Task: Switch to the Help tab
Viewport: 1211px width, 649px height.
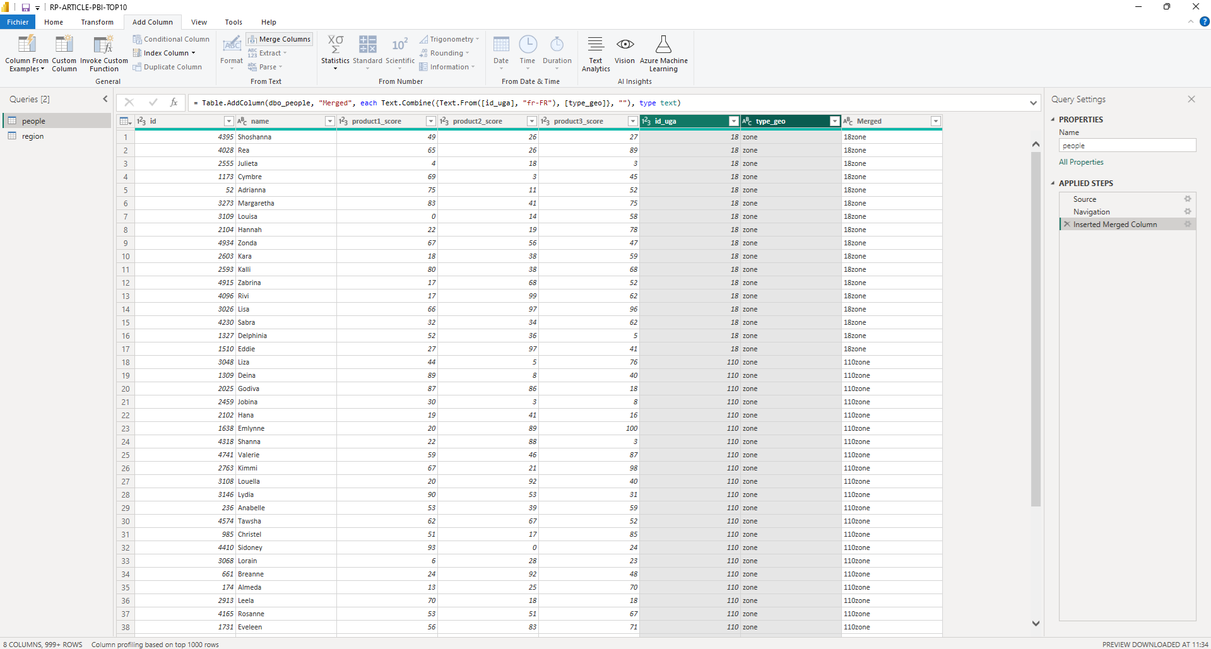Action: 269,22
